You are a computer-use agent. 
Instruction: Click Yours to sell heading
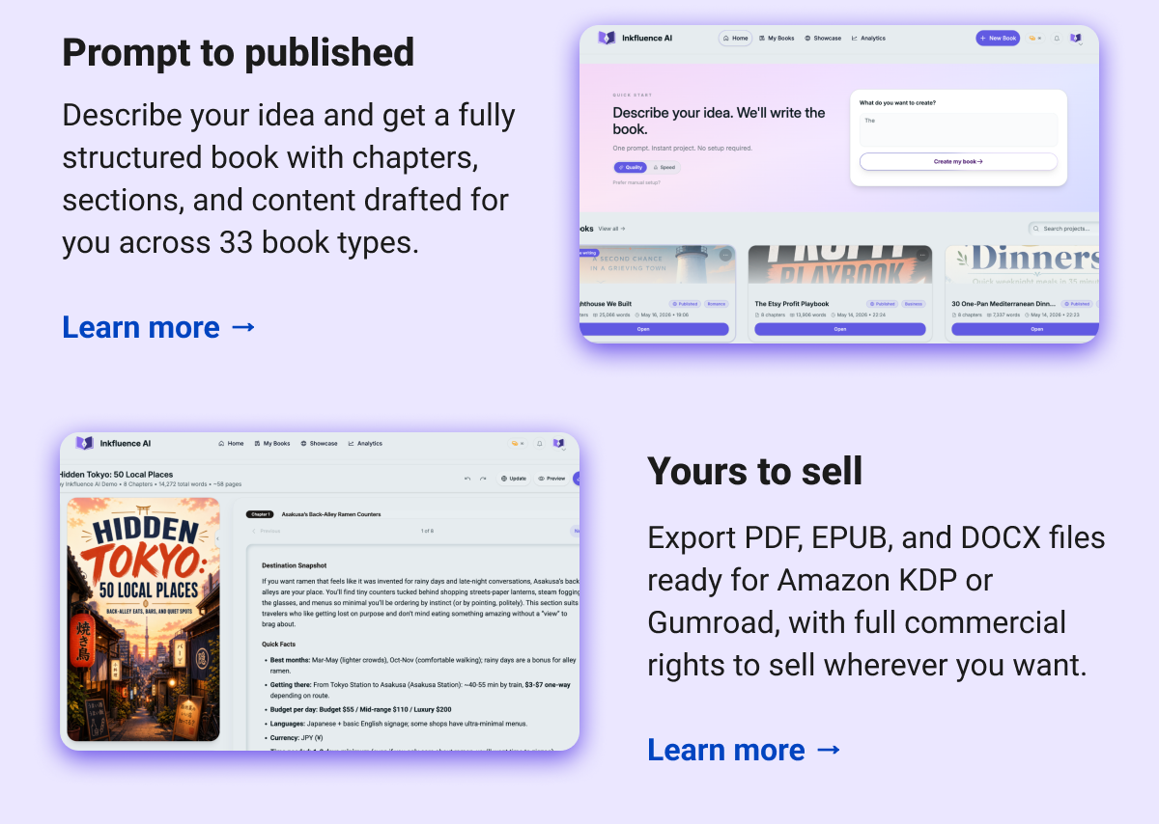pyautogui.click(x=755, y=471)
